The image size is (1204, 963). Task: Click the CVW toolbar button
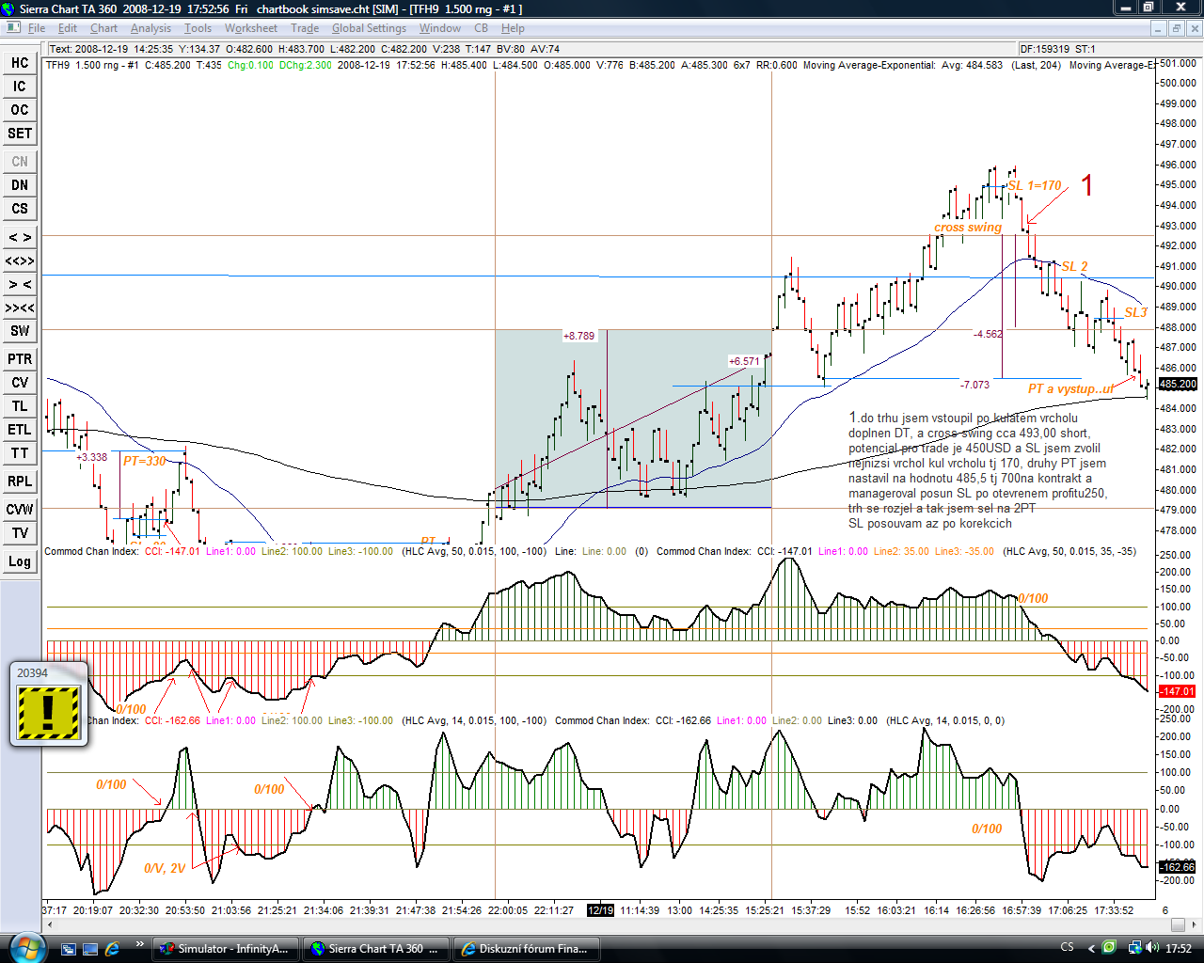(x=20, y=510)
